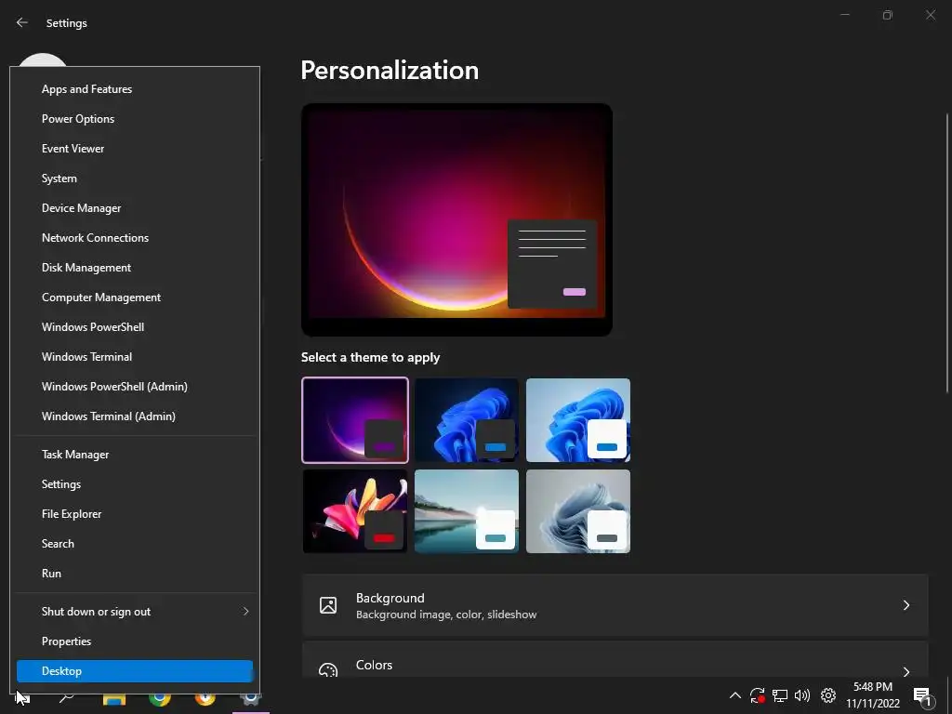Open the Background settings row
Image resolution: width=952 pixels, height=714 pixels.
(x=615, y=605)
